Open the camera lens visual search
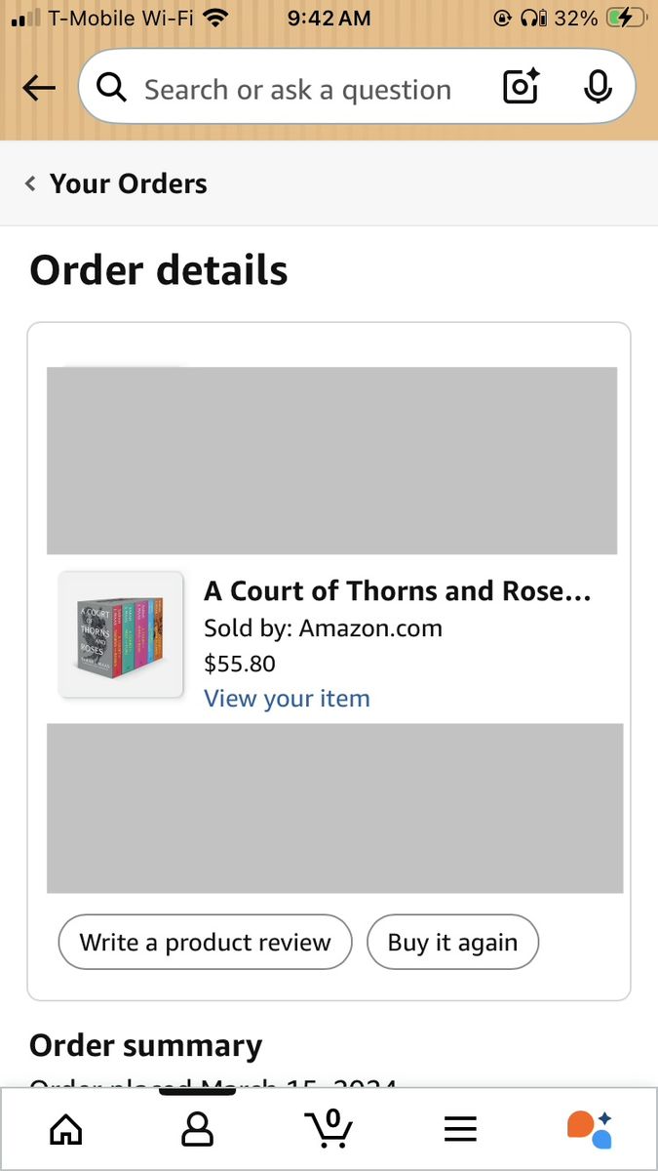Viewport: 658px width, 1171px height. pyautogui.click(x=521, y=88)
